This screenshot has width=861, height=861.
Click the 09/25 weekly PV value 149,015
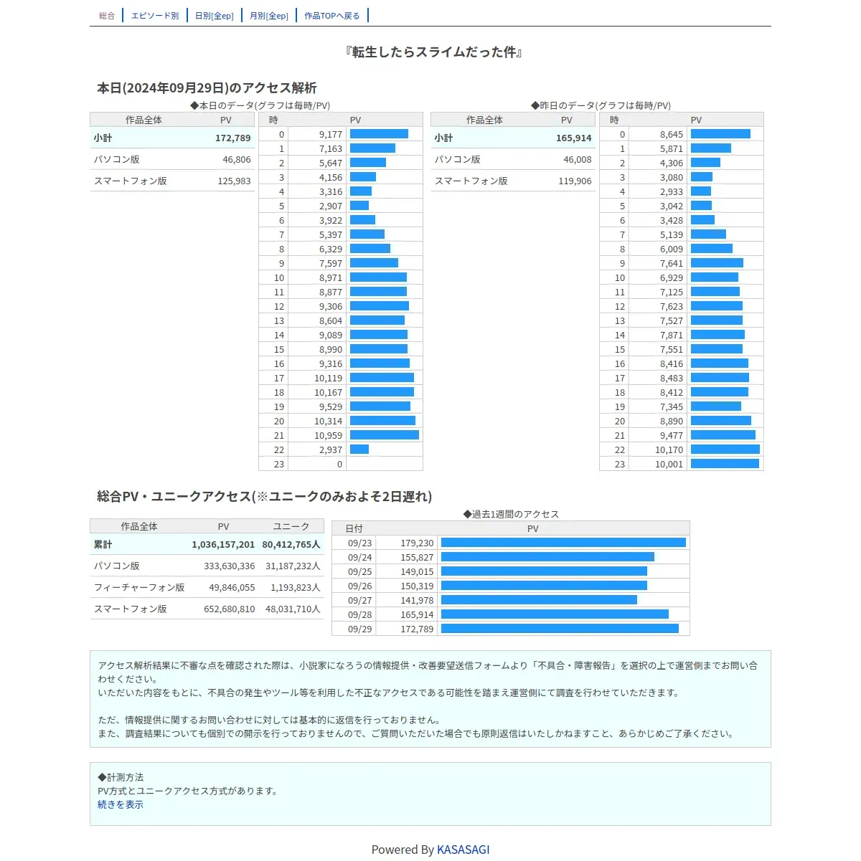click(417, 572)
